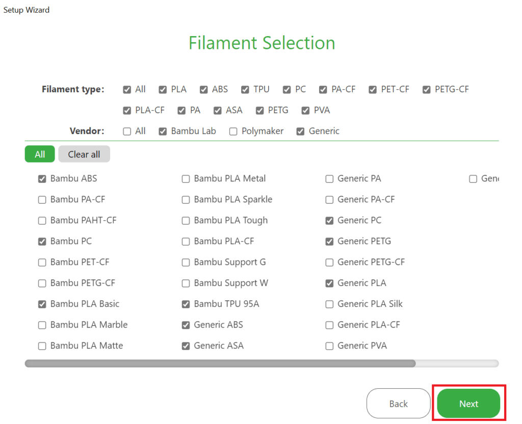Toggle the PA-CF filament type
522x424 pixels.
click(x=323, y=90)
